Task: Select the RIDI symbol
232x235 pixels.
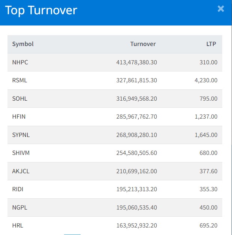Action: pyautogui.click(x=18, y=189)
